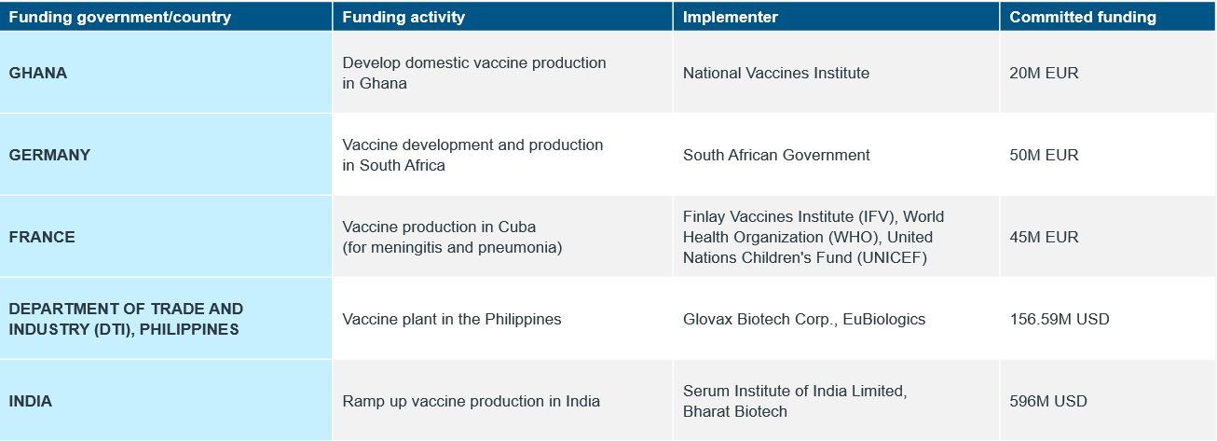This screenshot has width=1217, height=441.
Task: Select the GERMANY country cell
Action: pyautogui.click(x=166, y=155)
